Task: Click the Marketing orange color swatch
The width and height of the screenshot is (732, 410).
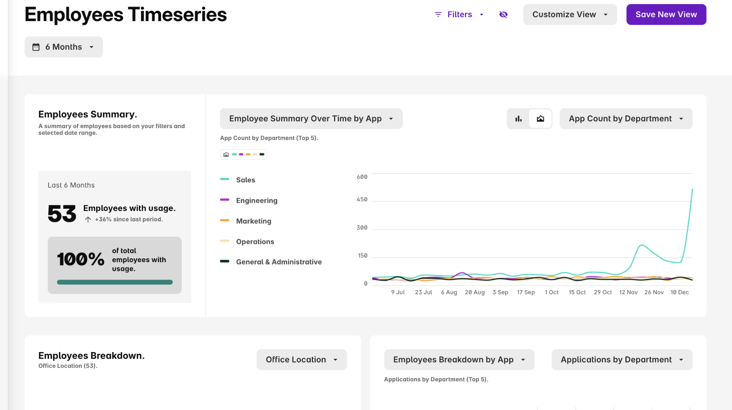Action: tap(224, 221)
